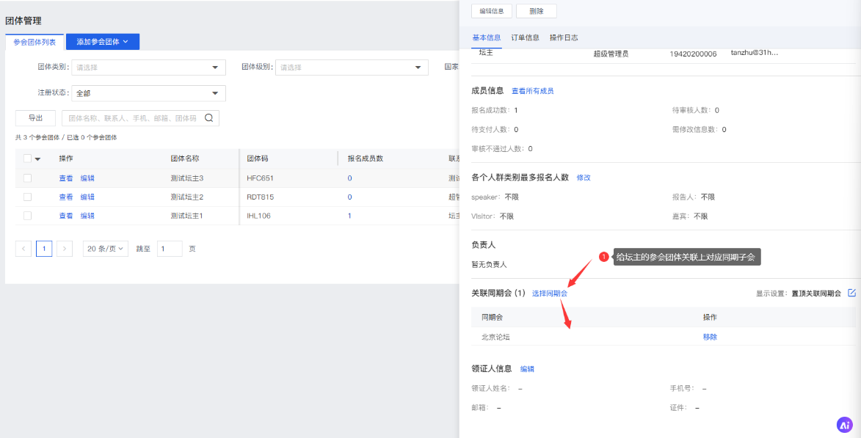Expand the 添加参会团体 dropdown button

[x=103, y=42]
